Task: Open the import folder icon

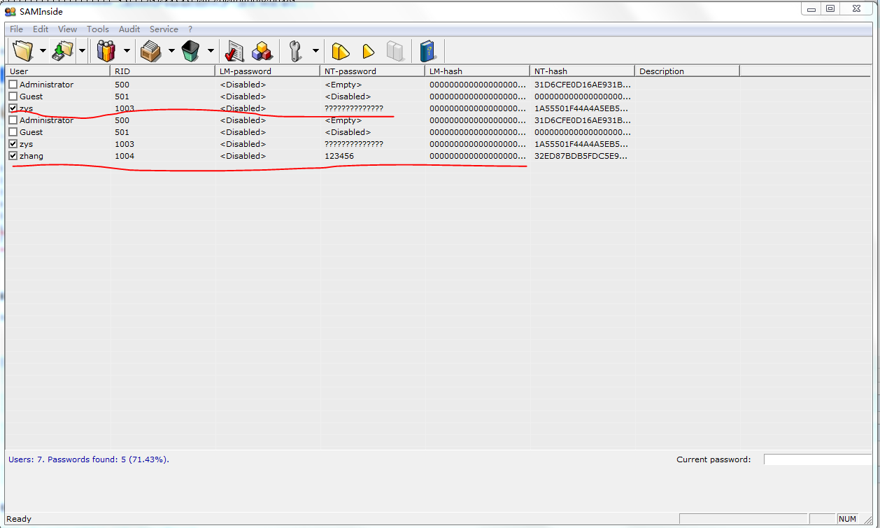Action: click(23, 51)
